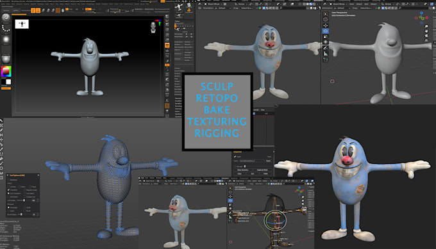Screen dimensions: 436x249
Task: Open the Add menu in right Blender viewport
Action: tap(366, 4)
